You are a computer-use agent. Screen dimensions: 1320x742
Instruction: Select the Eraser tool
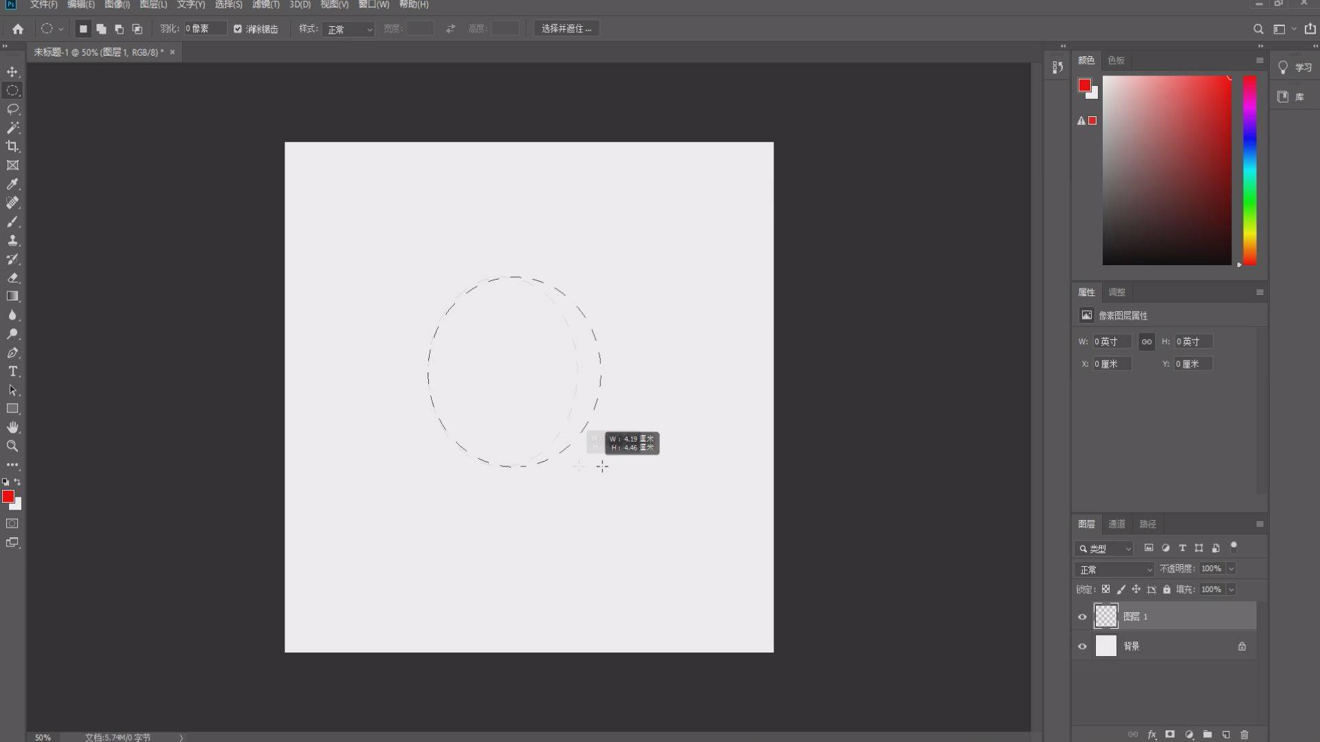pos(12,278)
